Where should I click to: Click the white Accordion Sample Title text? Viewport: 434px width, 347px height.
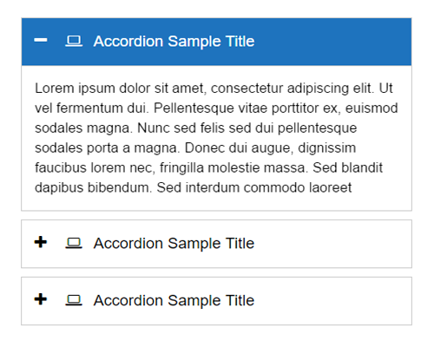pyautogui.click(x=174, y=41)
